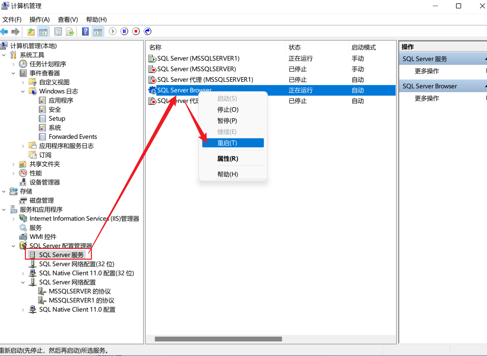Click the Shared Folders icon

[x=23, y=164]
